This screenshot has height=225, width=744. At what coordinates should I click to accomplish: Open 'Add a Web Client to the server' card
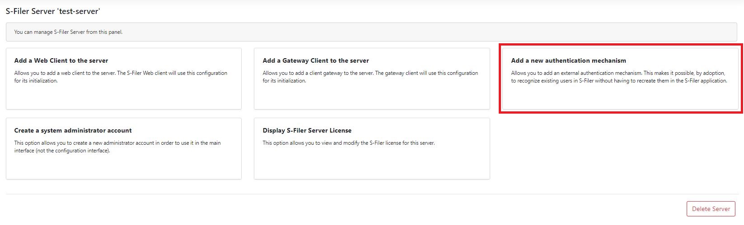[124, 78]
